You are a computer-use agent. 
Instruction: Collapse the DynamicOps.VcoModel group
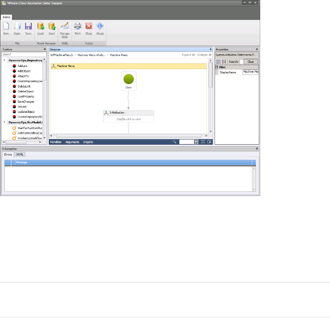tap(4, 122)
